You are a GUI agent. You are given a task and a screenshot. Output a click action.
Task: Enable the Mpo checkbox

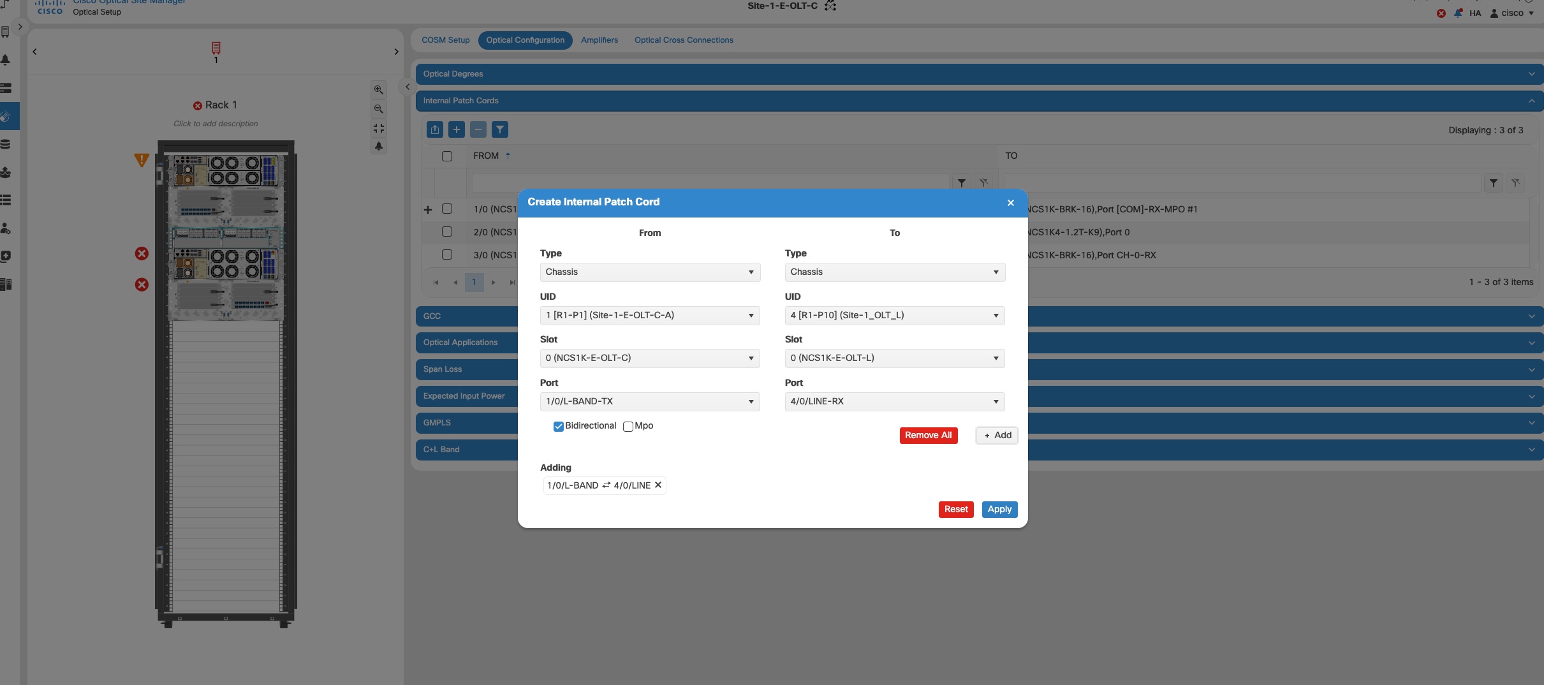point(628,427)
